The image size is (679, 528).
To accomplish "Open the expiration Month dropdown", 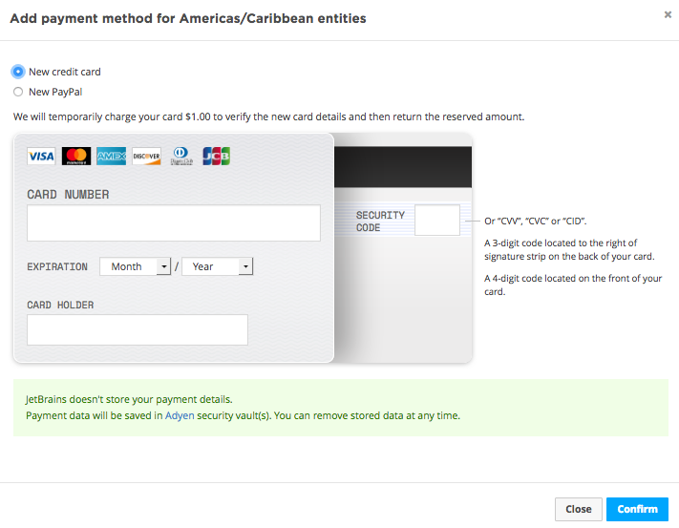I will [135, 267].
